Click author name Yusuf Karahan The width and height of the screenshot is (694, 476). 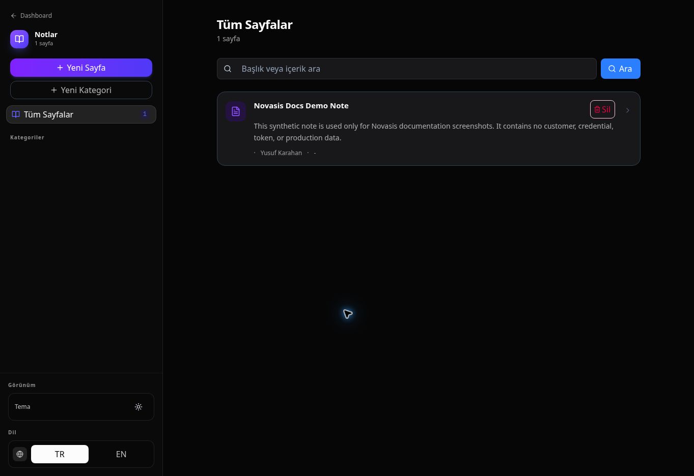[281, 153]
